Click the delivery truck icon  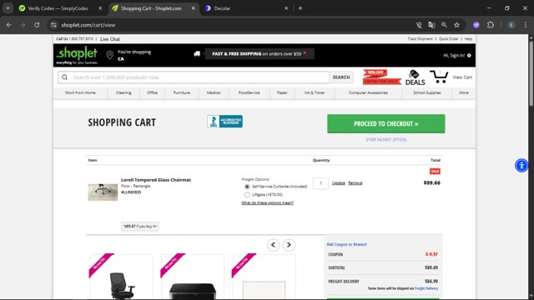[197, 53]
